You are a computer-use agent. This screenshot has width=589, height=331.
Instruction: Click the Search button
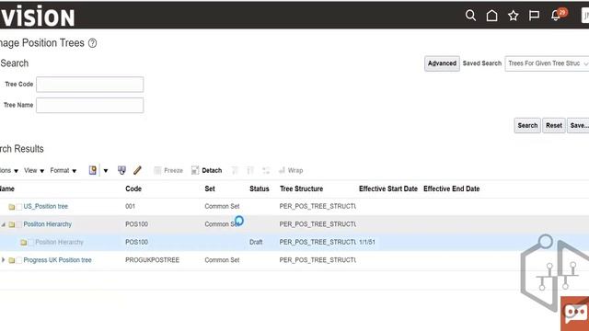tap(527, 125)
